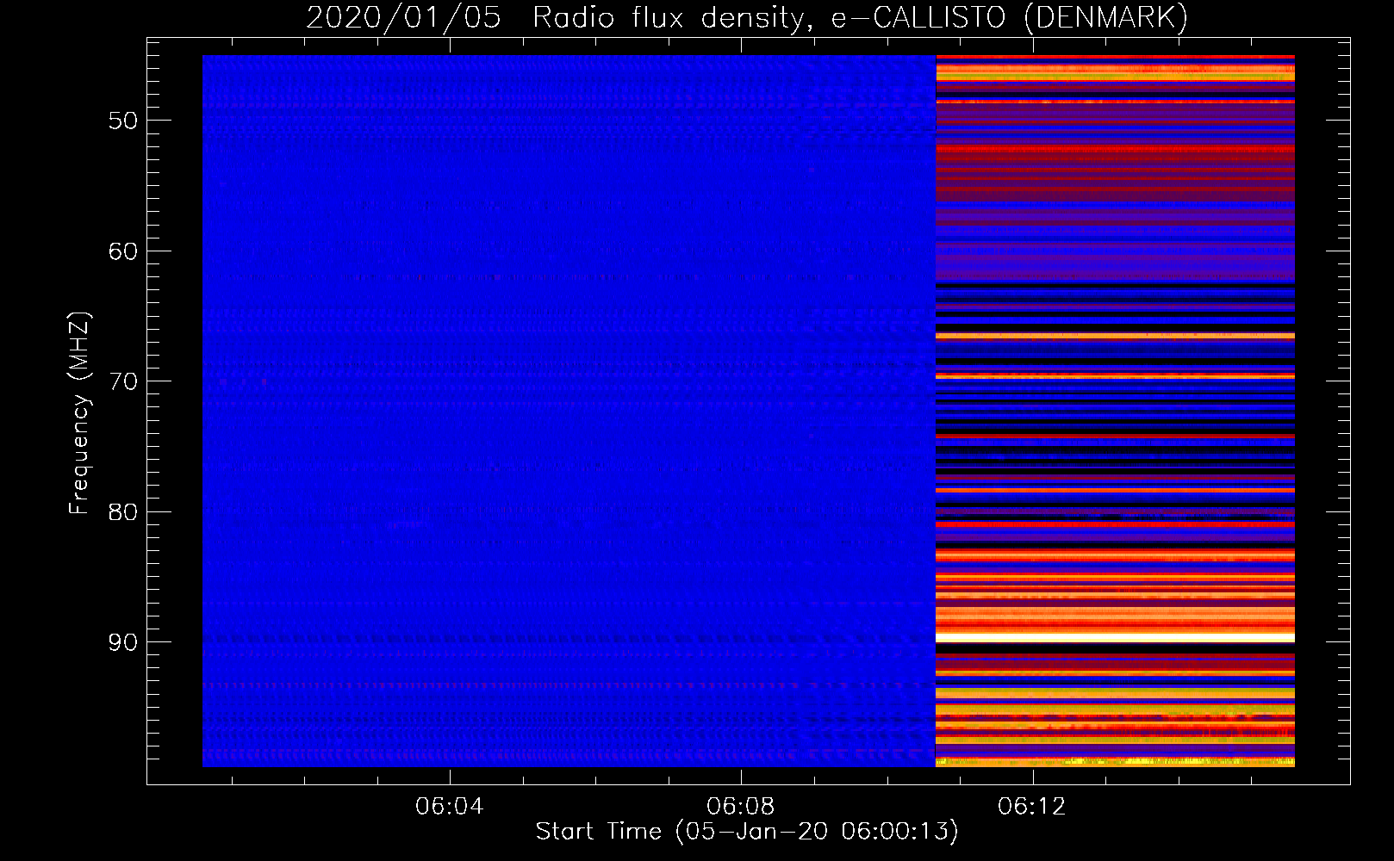The image size is (1394, 861).
Task: Click the 'Frequency (MHZ)' y-axis label
Action: [79, 414]
